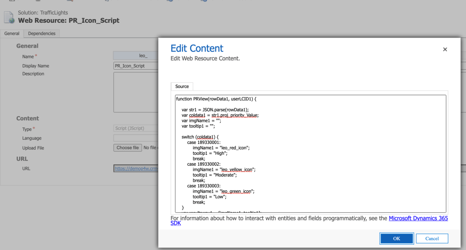Open the Microsoft Dynamics 365 SDK link
466x250 pixels.
[418, 219]
